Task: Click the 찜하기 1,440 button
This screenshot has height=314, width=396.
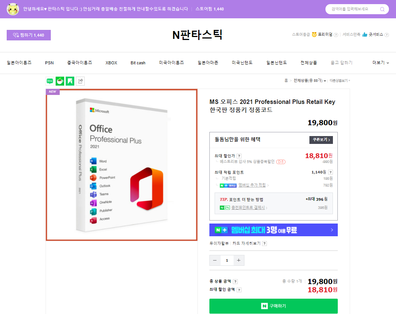Action: tap(28, 35)
